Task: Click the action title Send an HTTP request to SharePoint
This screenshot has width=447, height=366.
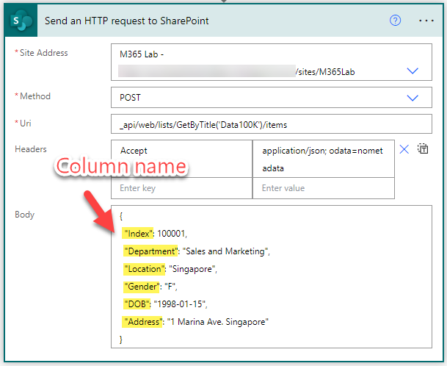Action: point(126,21)
